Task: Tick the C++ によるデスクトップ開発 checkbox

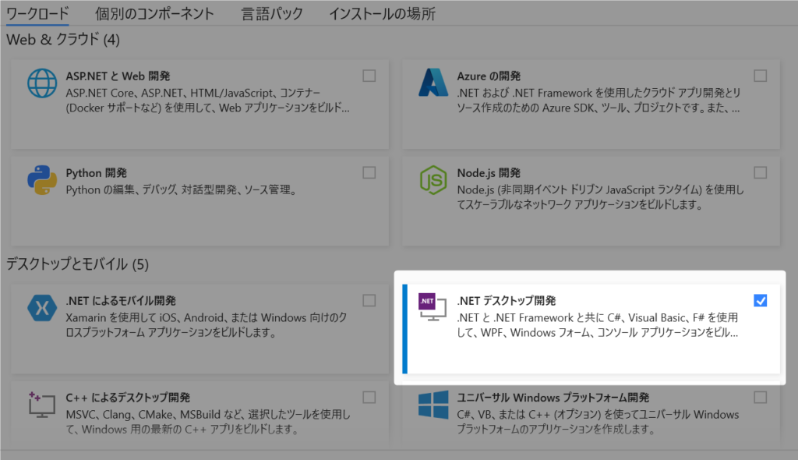Action: point(369,398)
